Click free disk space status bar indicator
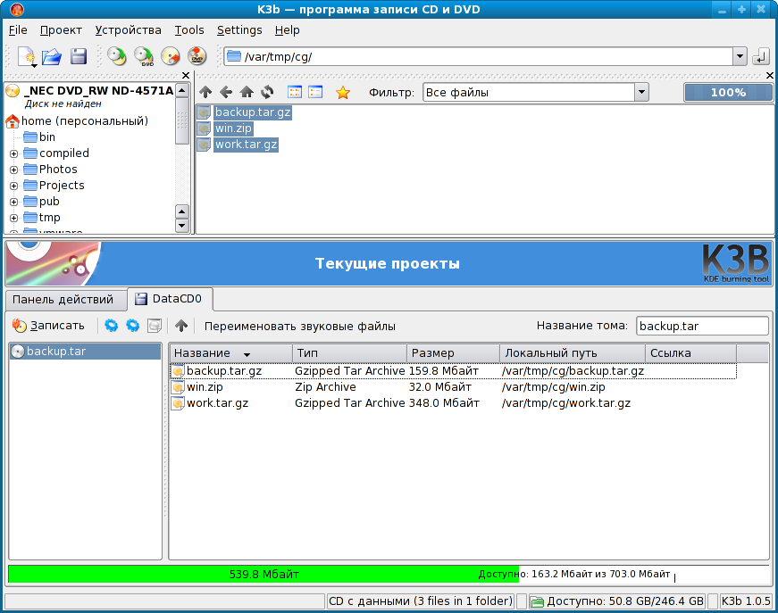 [x=617, y=601]
